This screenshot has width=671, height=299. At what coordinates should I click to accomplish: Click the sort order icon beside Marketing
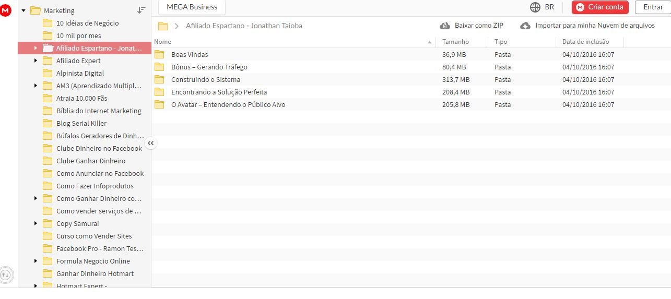pos(142,10)
